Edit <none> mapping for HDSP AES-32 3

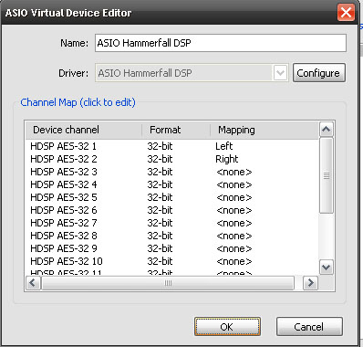click(234, 173)
